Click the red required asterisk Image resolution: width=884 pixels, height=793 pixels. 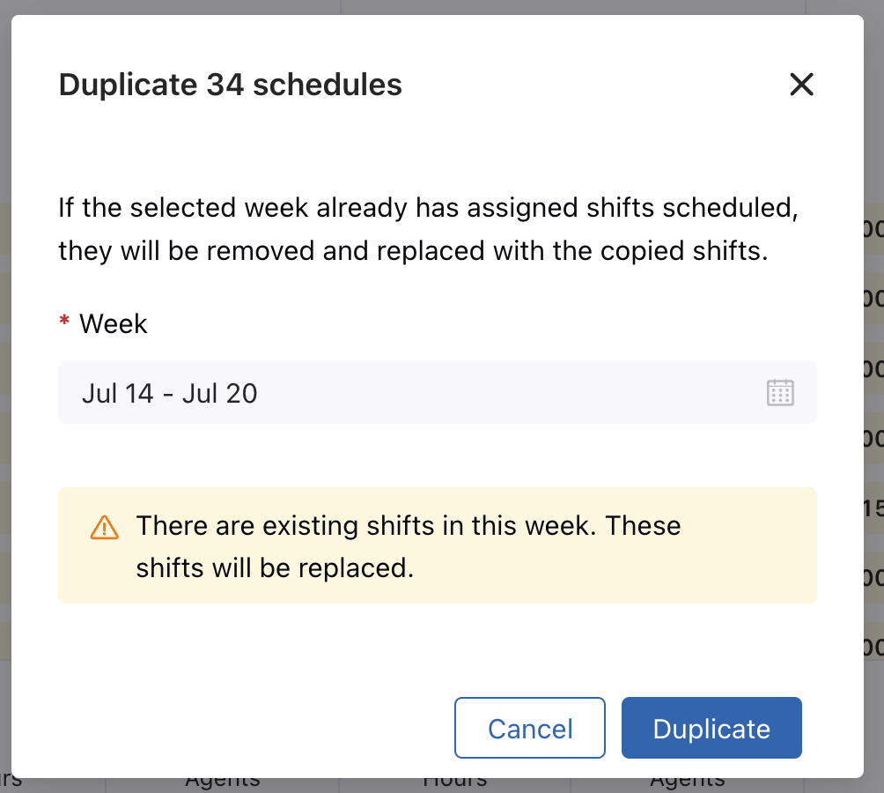(64, 322)
